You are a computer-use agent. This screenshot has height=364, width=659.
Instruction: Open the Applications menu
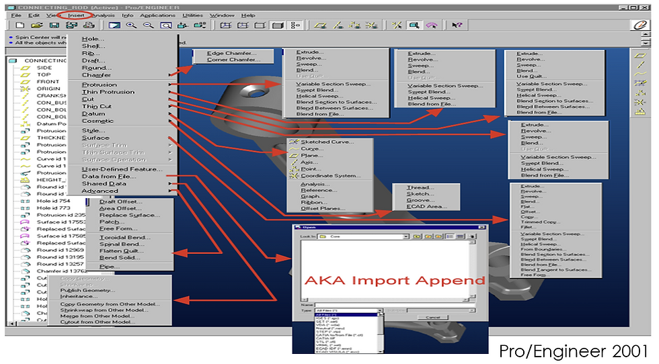(157, 15)
